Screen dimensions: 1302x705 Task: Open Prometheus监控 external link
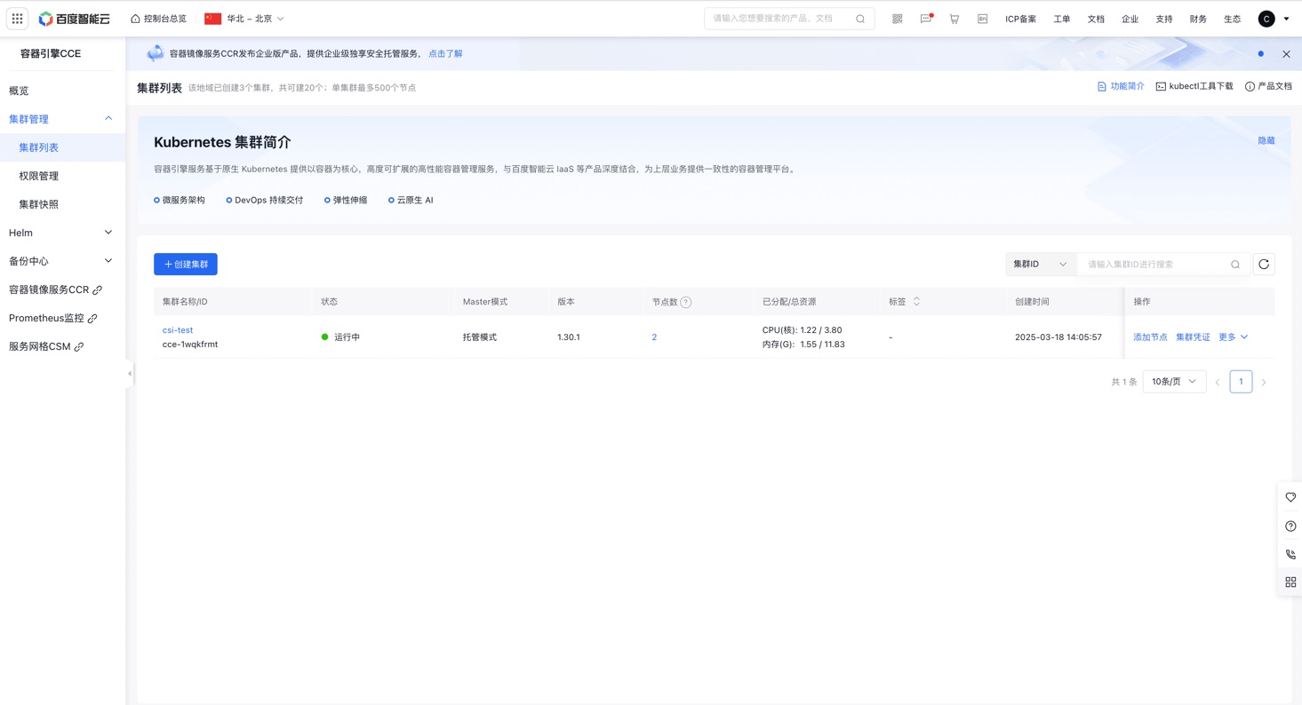(x=53, y=318)
